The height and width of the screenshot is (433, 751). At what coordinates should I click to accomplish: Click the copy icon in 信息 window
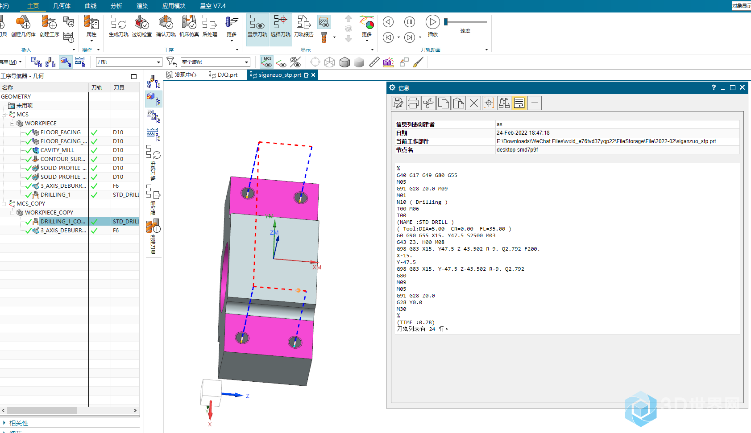pos(444,103)
